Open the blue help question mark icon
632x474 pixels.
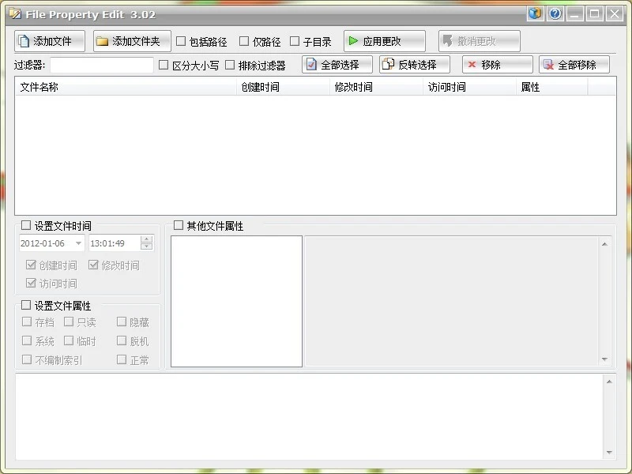coord(555,13)
